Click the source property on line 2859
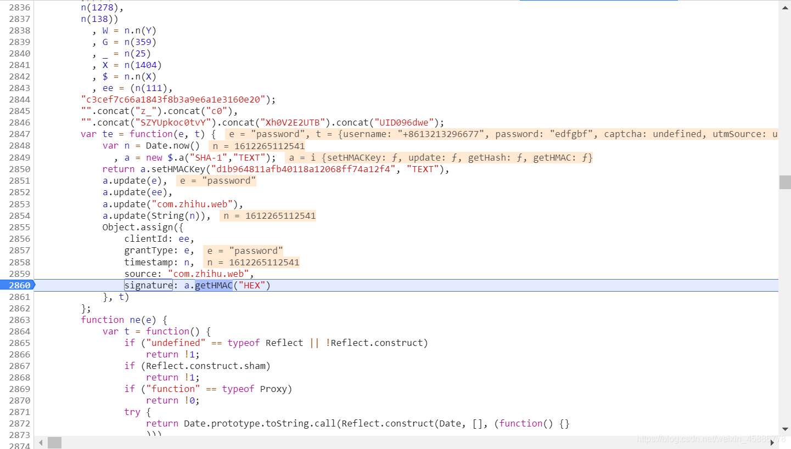 coord(141,274)
